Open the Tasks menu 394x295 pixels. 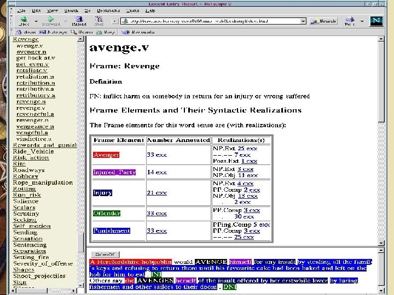click(132, 10)
